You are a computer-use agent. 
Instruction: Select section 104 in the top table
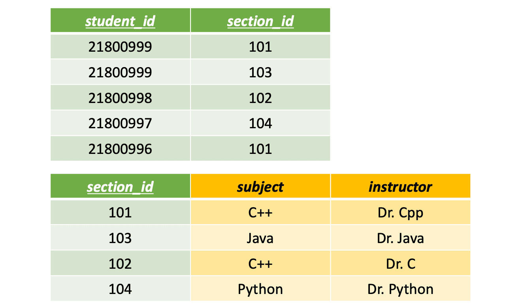[x=260, y=123]
